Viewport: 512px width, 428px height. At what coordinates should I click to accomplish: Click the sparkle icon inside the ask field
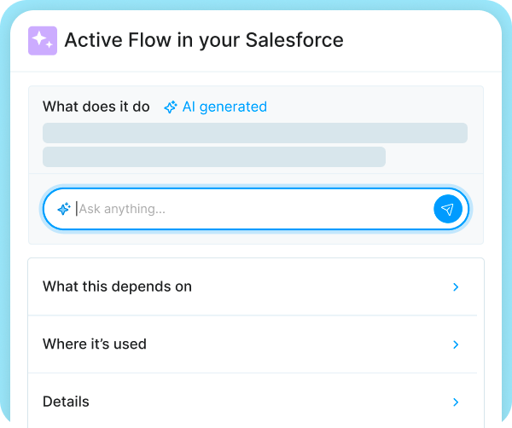point(63,209)
